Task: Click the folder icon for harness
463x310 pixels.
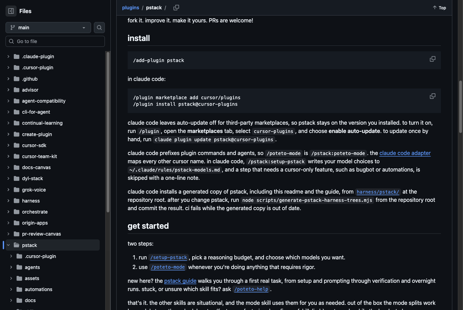Action: [17, 201]
